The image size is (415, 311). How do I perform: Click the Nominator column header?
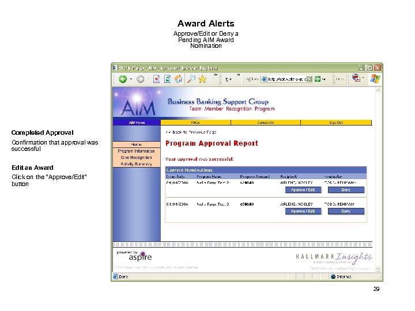pos(333,176)
